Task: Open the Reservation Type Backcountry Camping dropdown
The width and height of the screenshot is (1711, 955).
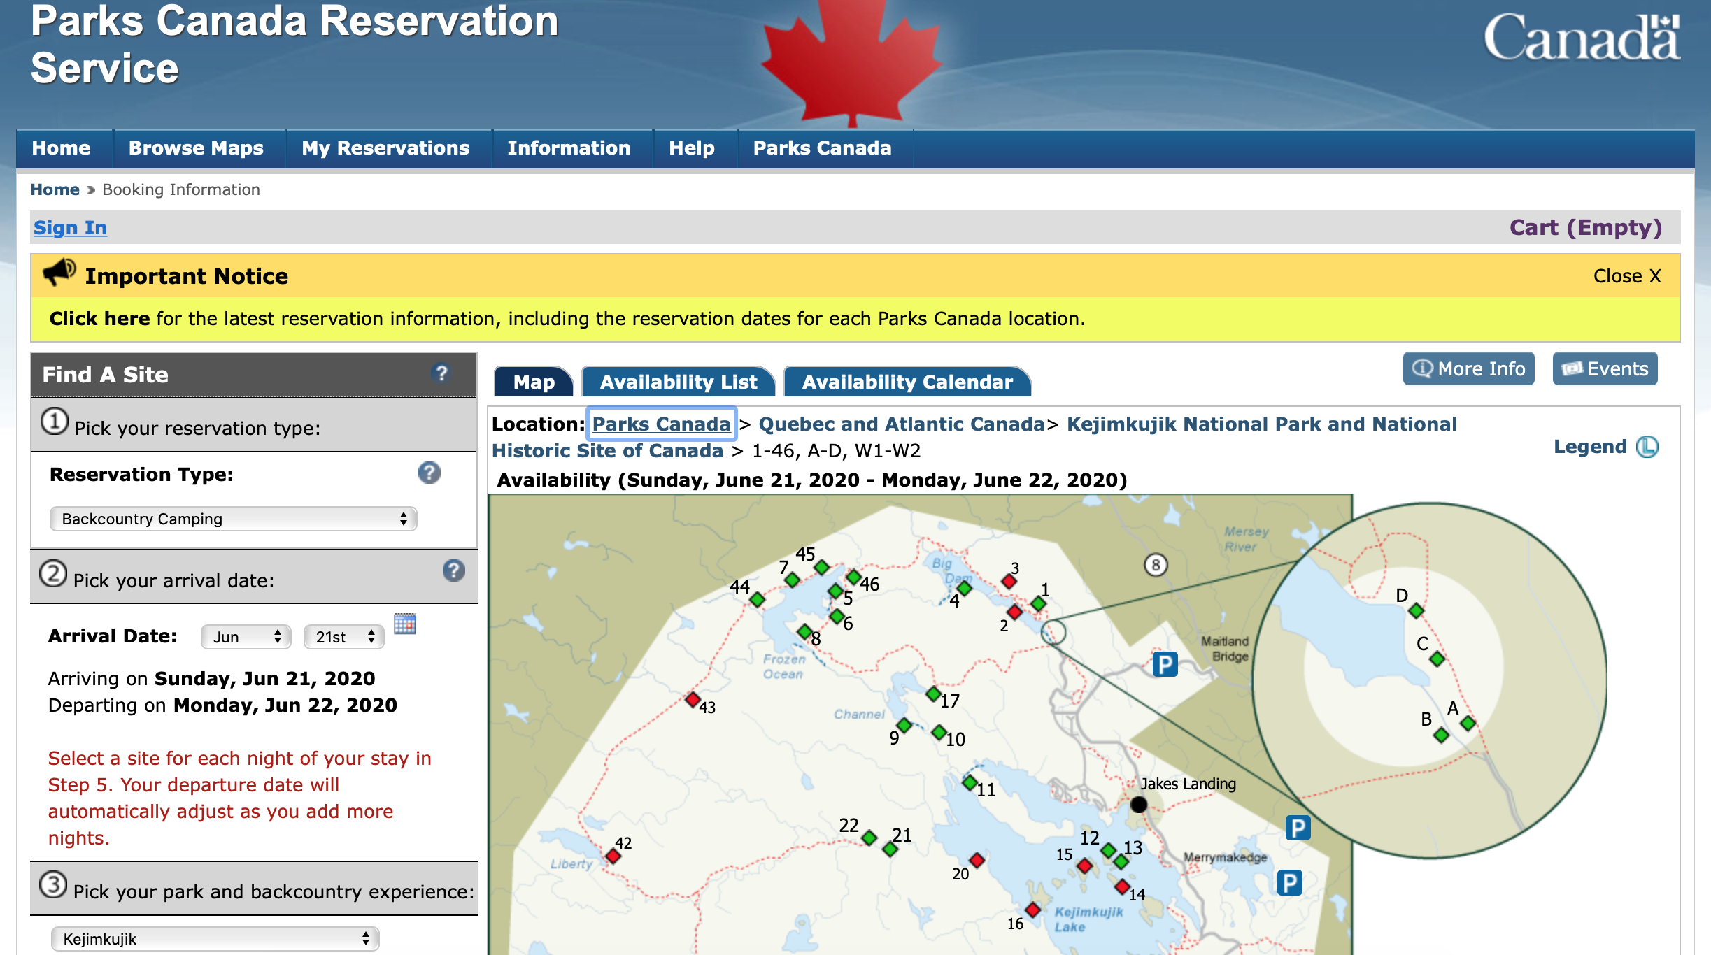Action: [233, 519]
